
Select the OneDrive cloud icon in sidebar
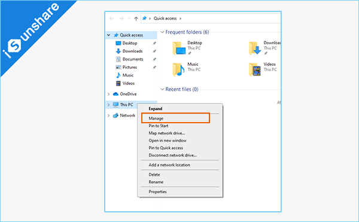(115, 94)
